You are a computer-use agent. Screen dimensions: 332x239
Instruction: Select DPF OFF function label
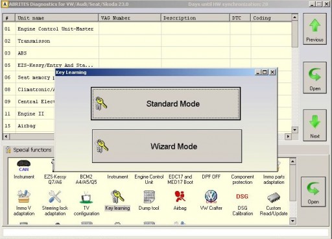211,177
